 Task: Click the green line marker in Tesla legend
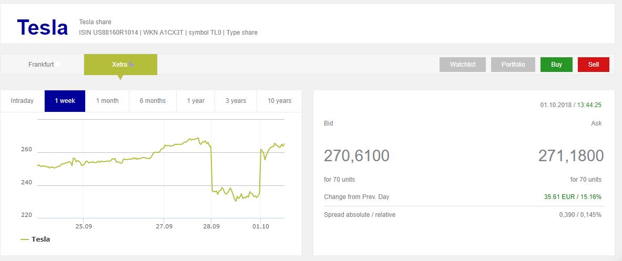click(25, 239)
